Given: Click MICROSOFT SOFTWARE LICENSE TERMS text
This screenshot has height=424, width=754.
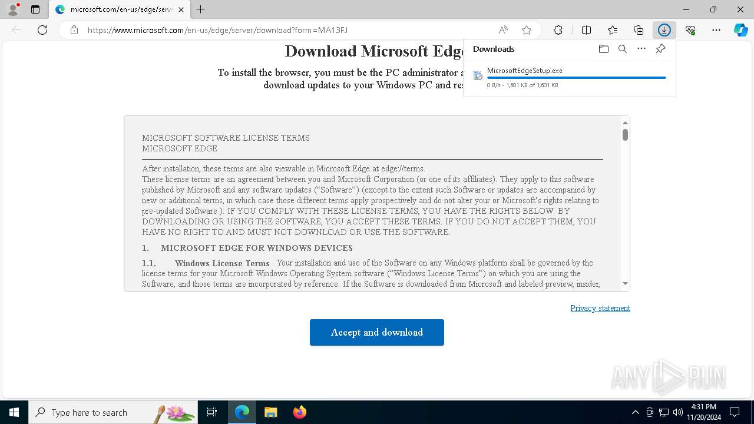Looking at the screenshot, I should tap(226, 138).
